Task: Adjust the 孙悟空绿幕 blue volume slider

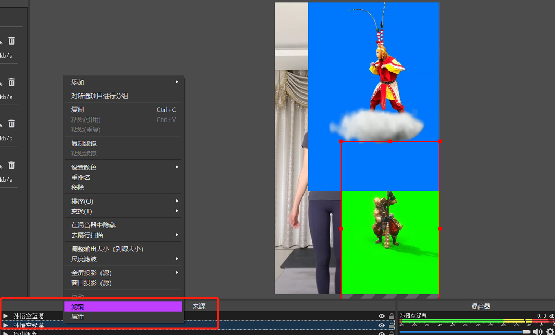Action: coord(465,332)
